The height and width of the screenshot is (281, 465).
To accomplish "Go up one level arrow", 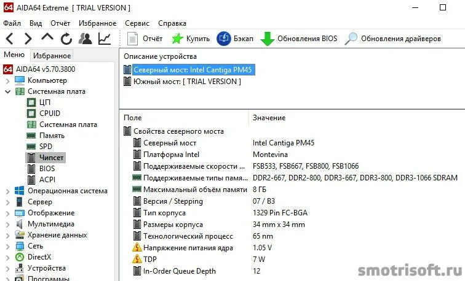I will tap(47, 37).
